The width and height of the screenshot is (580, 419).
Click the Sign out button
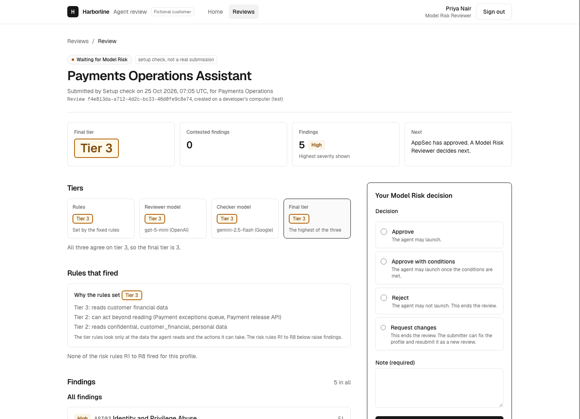[x=494, y=12]
